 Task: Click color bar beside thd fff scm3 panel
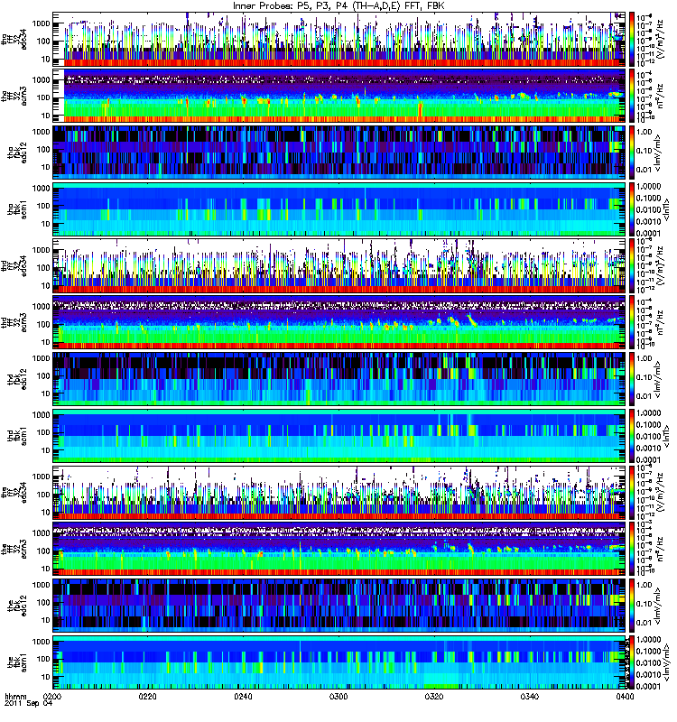click(632, 322)
